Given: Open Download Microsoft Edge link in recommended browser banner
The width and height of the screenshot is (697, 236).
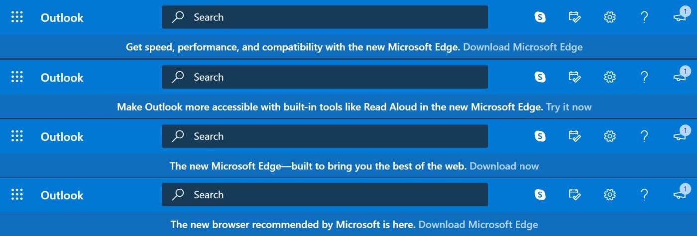Looking at the screenshot, I should click(478, 225).
